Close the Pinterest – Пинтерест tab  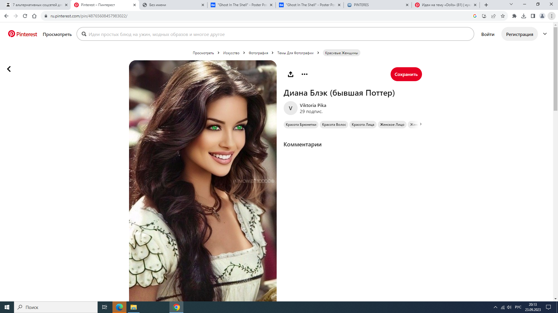135,5
